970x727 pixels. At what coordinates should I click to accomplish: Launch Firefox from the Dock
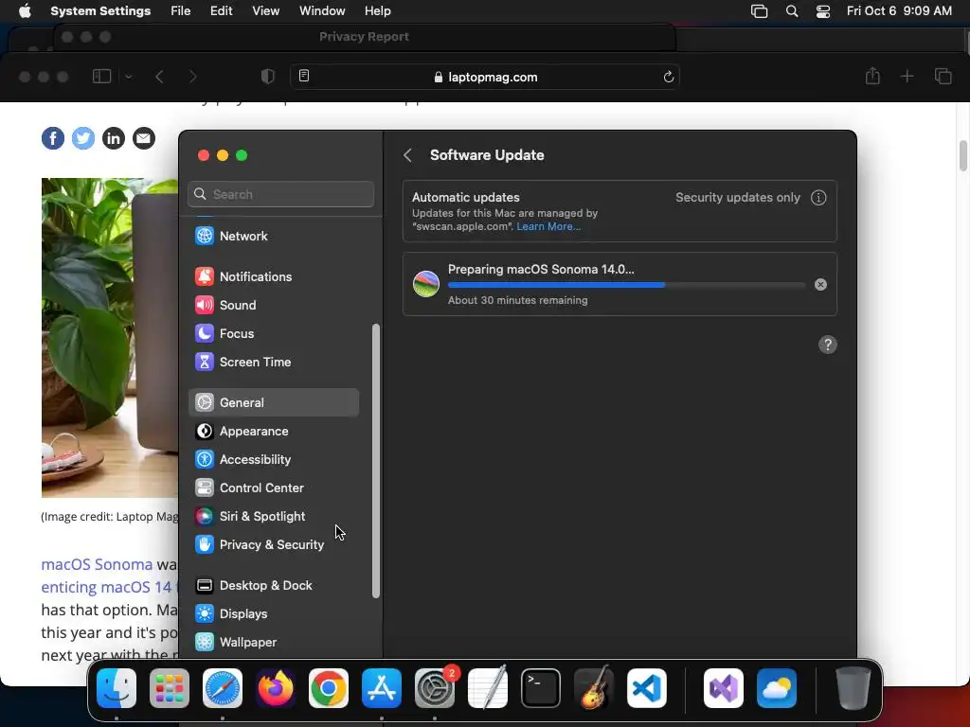(x=276, y=688)
